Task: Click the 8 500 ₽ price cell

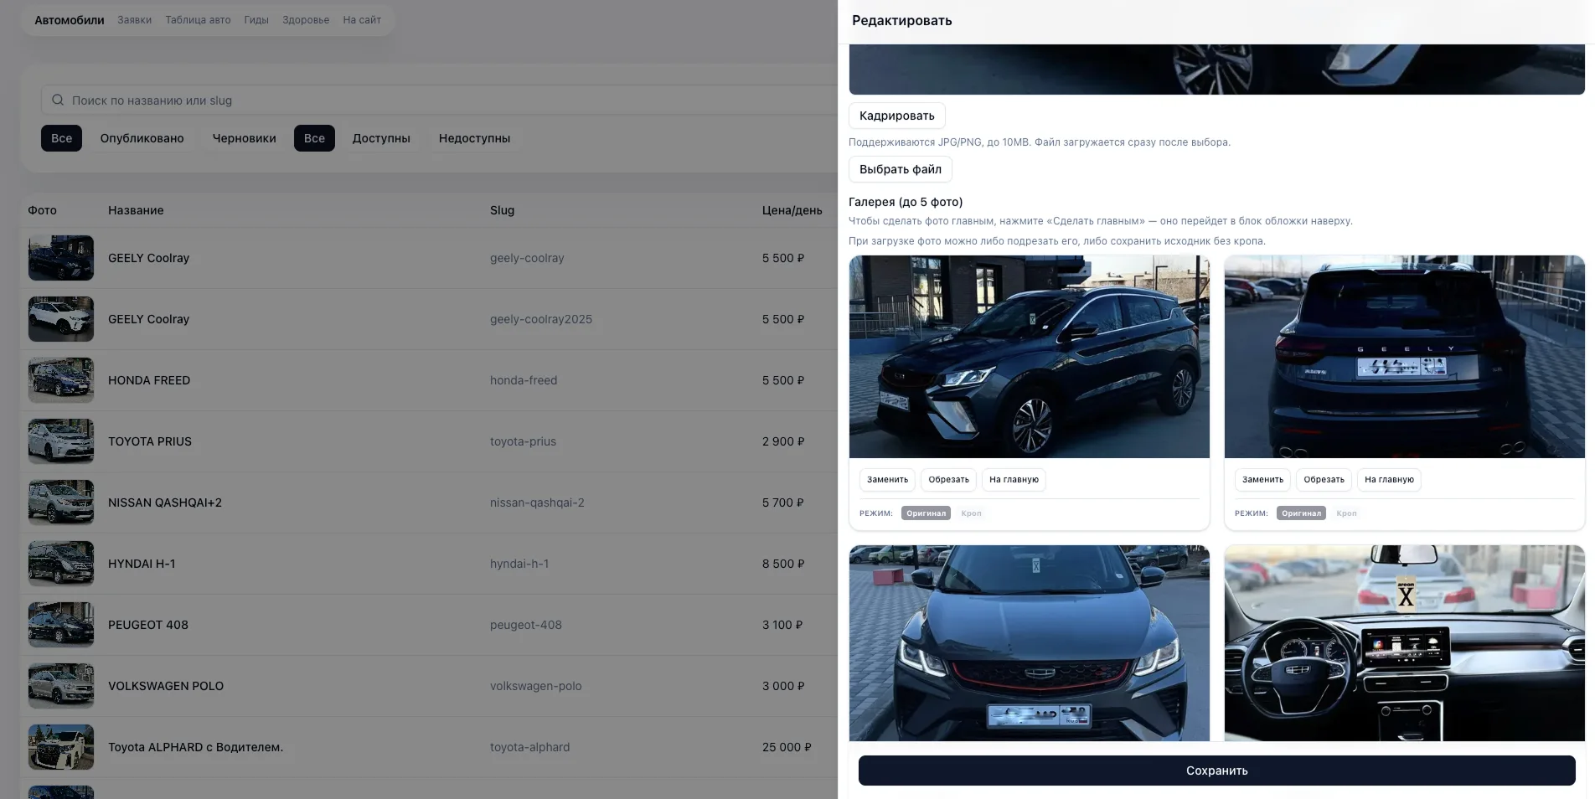Action: coord(783,564)
